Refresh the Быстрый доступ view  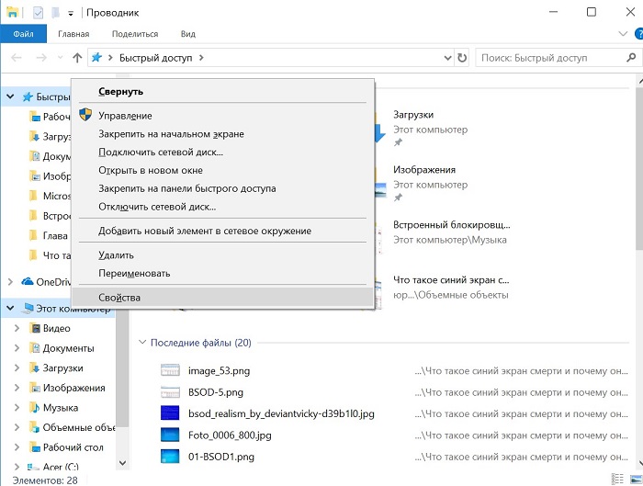462,58
